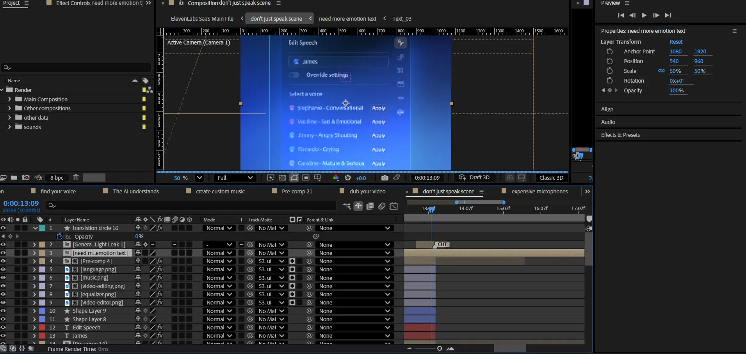Click the CUT marker on the timeline

tap(442, 244)
